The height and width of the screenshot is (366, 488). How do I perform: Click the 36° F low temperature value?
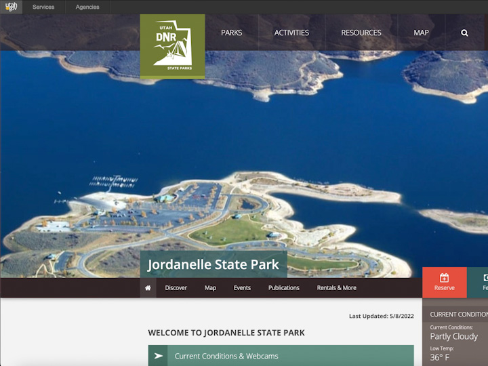tap(440, 358)
